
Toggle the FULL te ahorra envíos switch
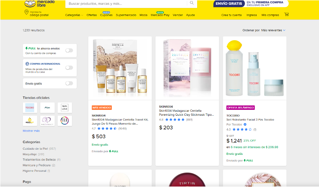pyautogui.click(x=69, y=51)
